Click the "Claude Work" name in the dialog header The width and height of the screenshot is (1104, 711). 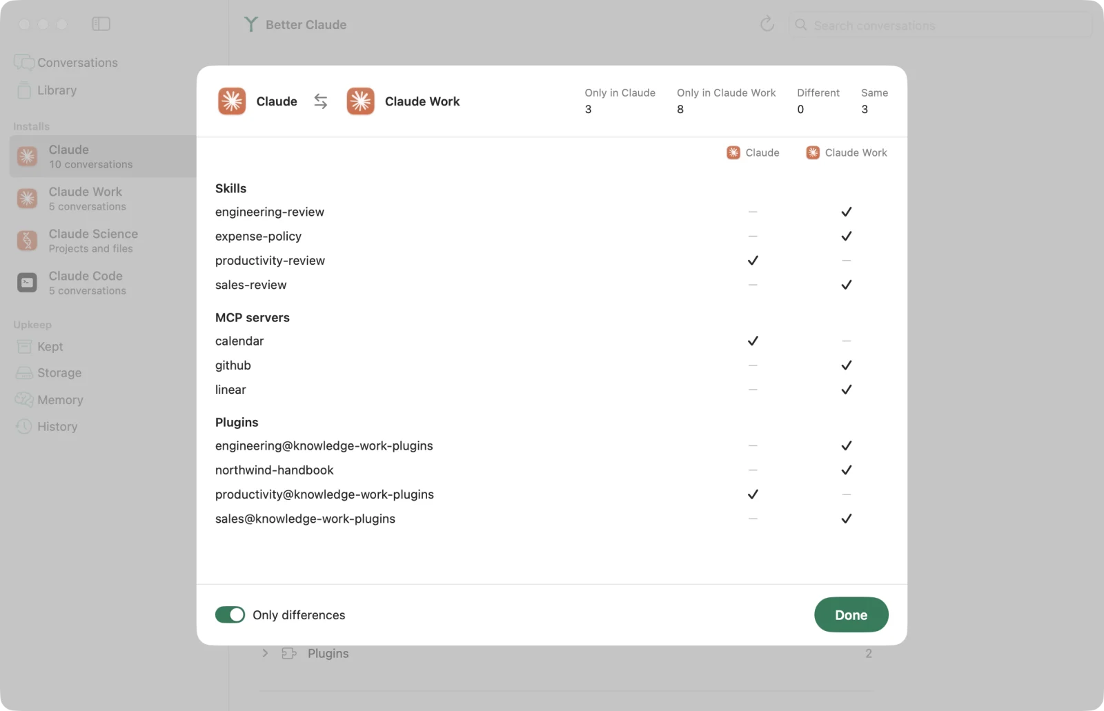422,101
